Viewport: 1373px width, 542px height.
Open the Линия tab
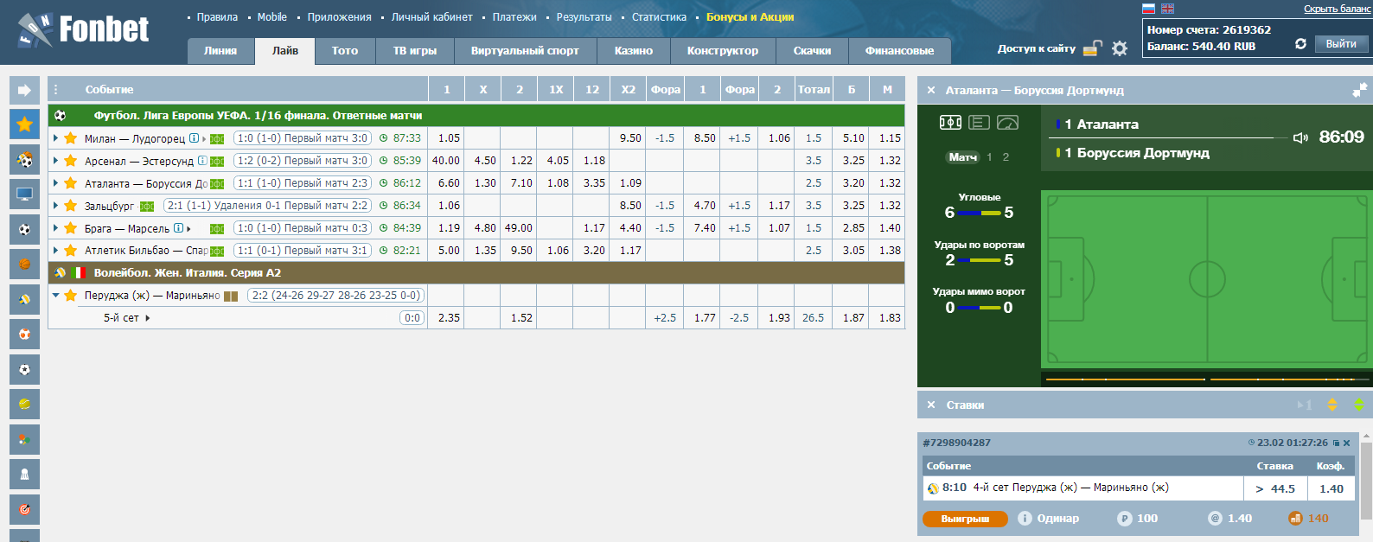click(x=220, y=51)
